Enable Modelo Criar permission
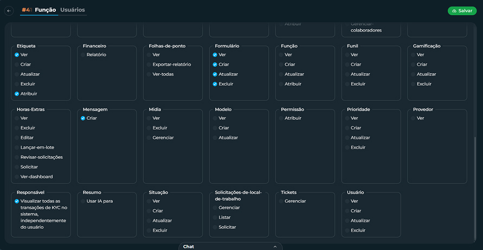Viewport: 483px width, 250px height. [x=215, y=128]
